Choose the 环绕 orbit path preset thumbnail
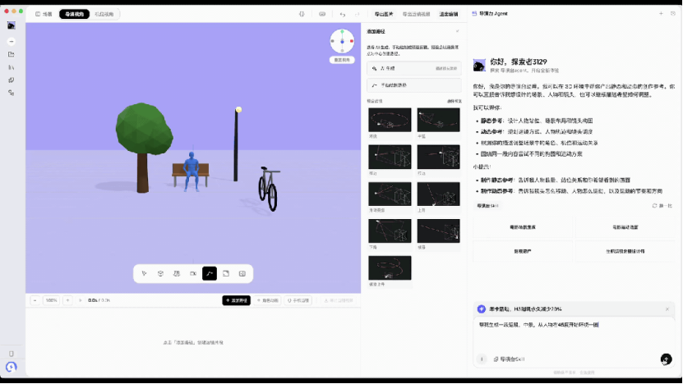The width and height of the screenshot is (683, 384). pos(390,120)
